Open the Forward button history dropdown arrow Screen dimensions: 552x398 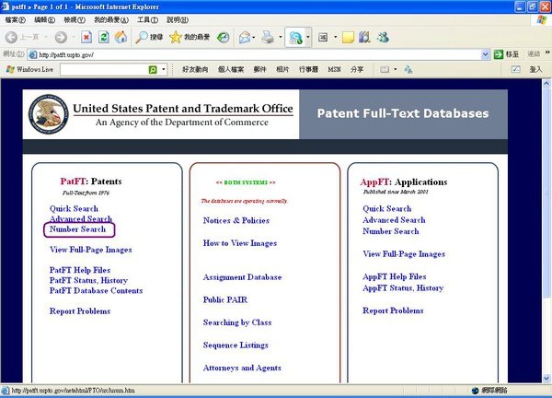(x=74, y=37)
